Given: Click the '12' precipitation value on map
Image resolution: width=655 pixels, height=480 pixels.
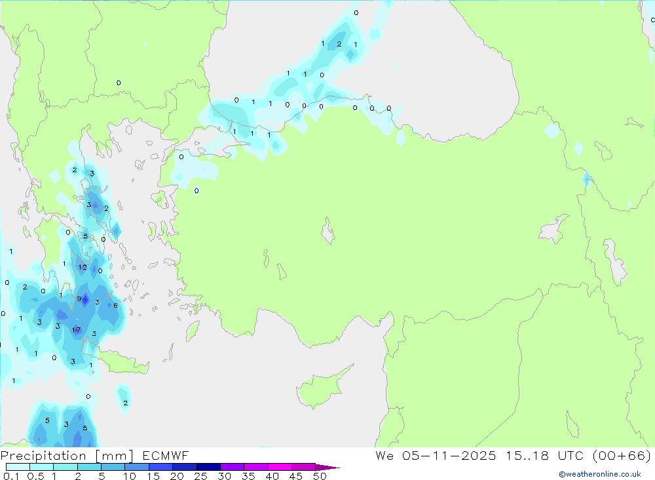Looking at the screenshot, I should (83, 267).
